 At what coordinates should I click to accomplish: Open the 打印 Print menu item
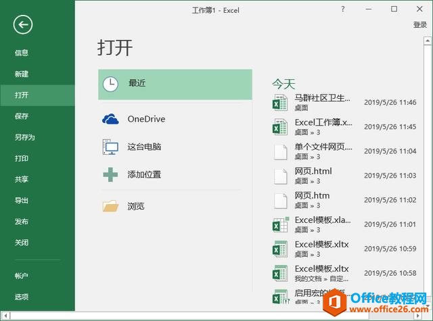click(x=22, y=158)
